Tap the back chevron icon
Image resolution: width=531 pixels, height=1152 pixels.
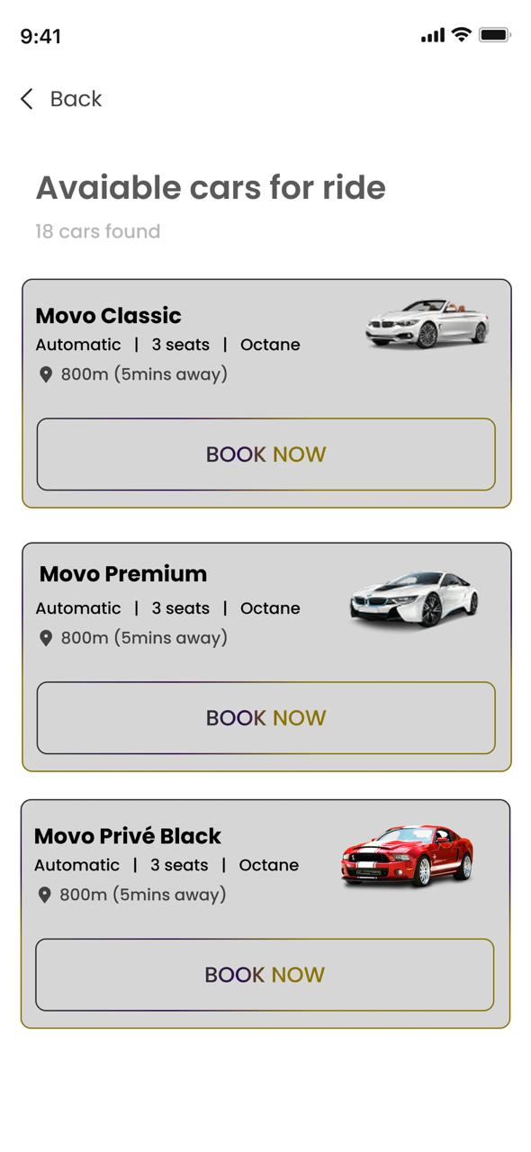[x=24, y=99]
